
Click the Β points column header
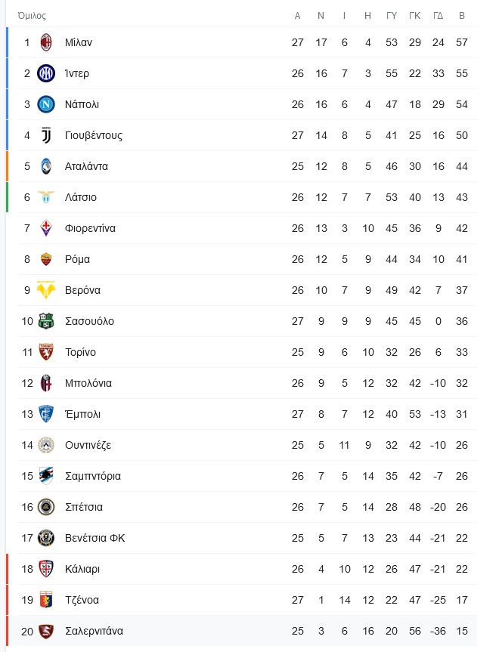[x=462, y=16]
